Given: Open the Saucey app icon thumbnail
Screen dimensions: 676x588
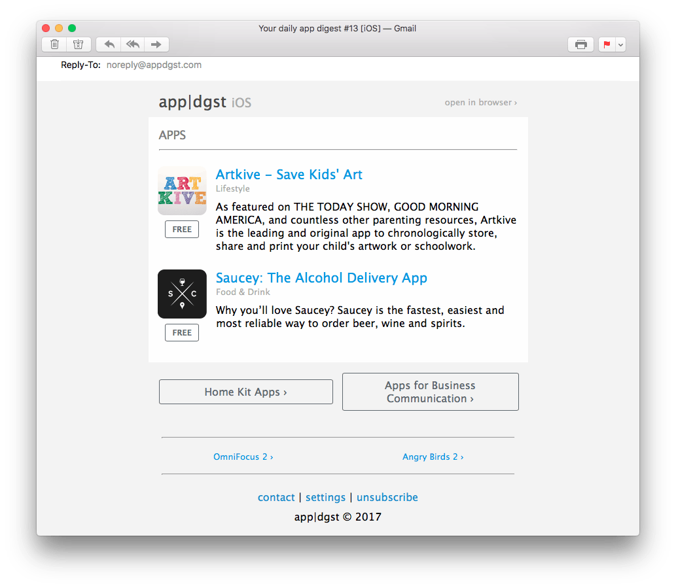Looking at the screenshot, I should coord(182,294).
